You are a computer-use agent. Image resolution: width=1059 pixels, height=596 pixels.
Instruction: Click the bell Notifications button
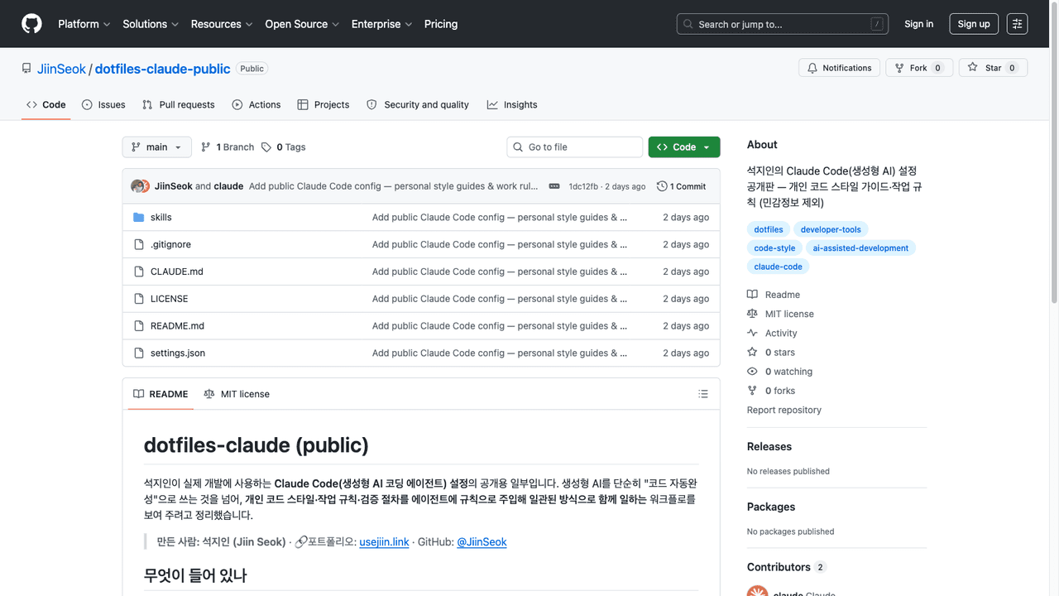pyautogui.click(x=839, y=68)
